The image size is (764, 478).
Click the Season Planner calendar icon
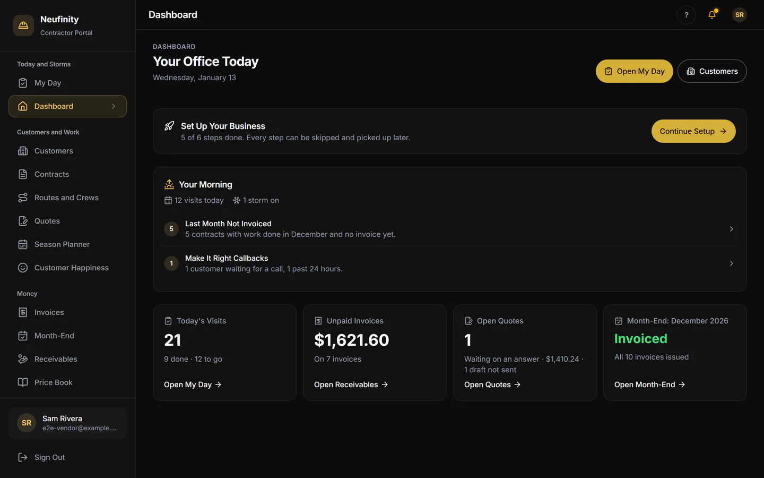click(23, 244)
